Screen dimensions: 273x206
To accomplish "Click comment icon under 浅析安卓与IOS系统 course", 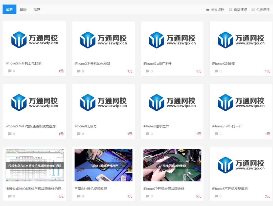I will 10,196.
